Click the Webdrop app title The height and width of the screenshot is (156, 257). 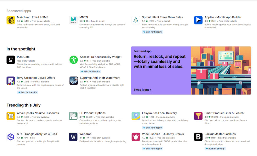(85, 134)
